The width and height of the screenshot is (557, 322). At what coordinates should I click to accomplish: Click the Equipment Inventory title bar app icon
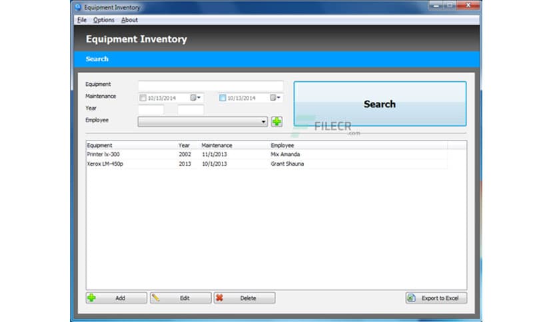[78, 7]
